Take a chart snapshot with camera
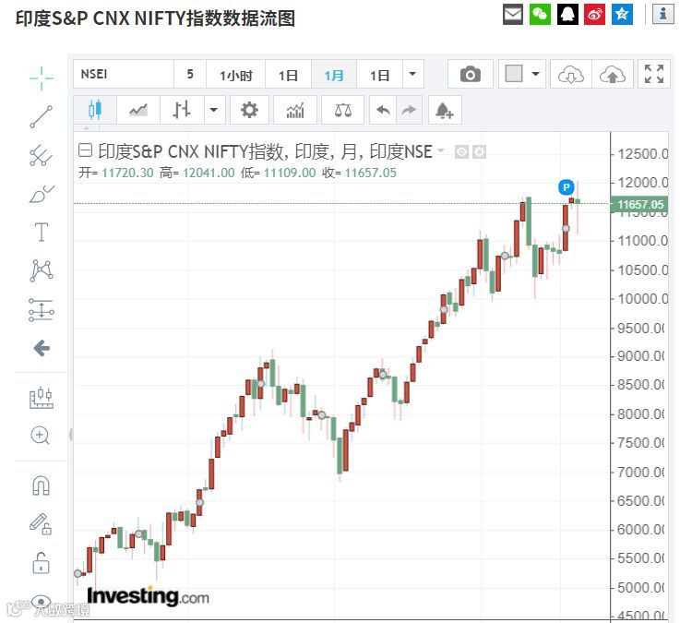680x623 pixels. click(471, 74)
